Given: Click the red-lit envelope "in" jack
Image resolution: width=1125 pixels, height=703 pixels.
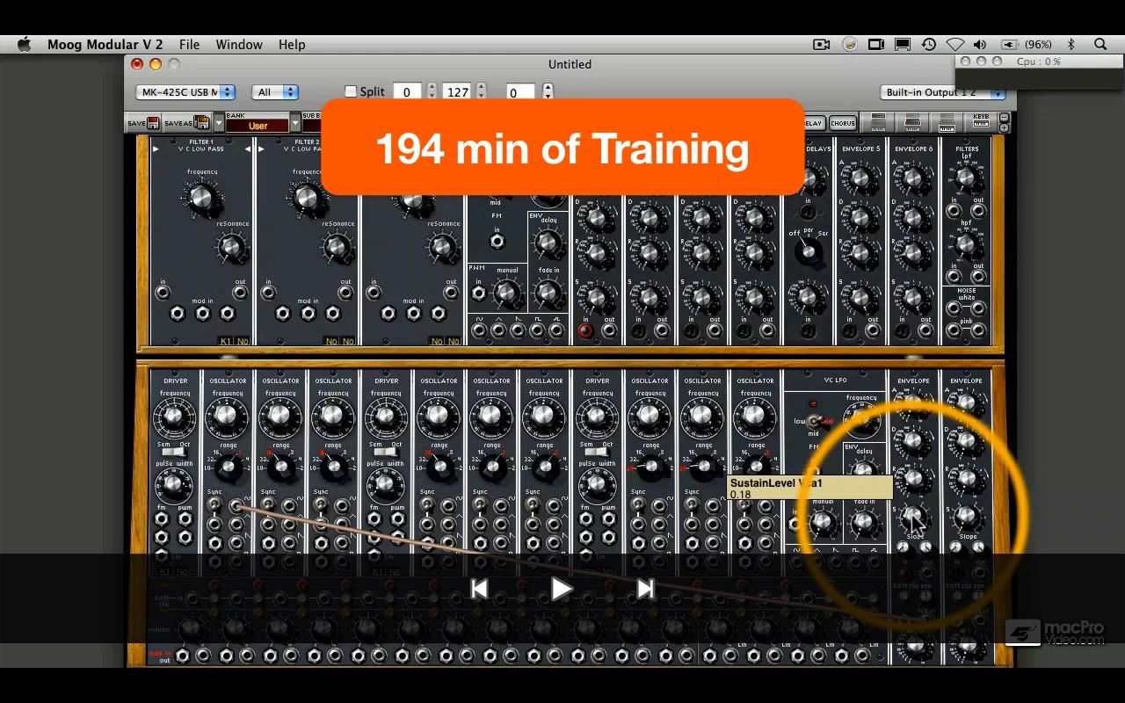Looking at the screenshot, I should (x=585, y=331).
